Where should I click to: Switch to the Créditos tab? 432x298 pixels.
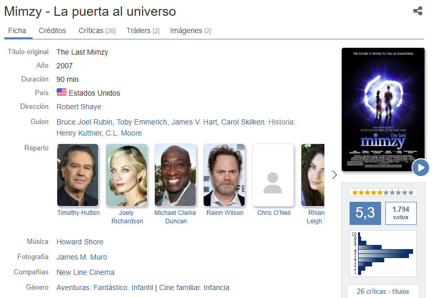tap(52, 30)
